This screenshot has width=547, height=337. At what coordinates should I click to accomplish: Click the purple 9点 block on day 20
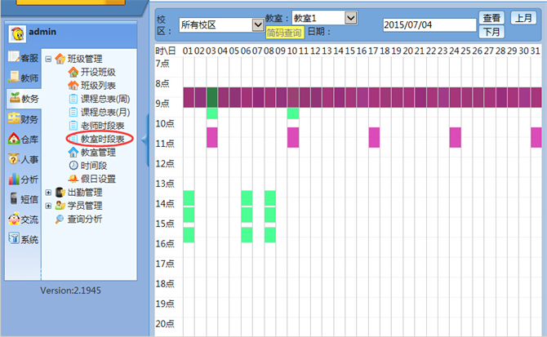click(409, 97)
